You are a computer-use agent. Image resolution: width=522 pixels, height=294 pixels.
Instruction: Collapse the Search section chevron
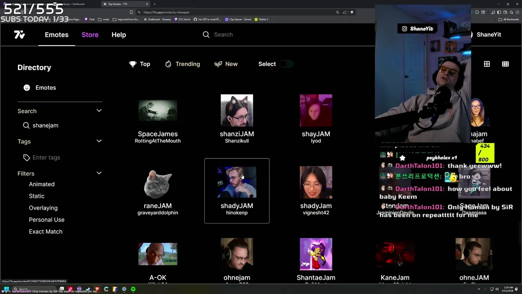tap(99, 111)
